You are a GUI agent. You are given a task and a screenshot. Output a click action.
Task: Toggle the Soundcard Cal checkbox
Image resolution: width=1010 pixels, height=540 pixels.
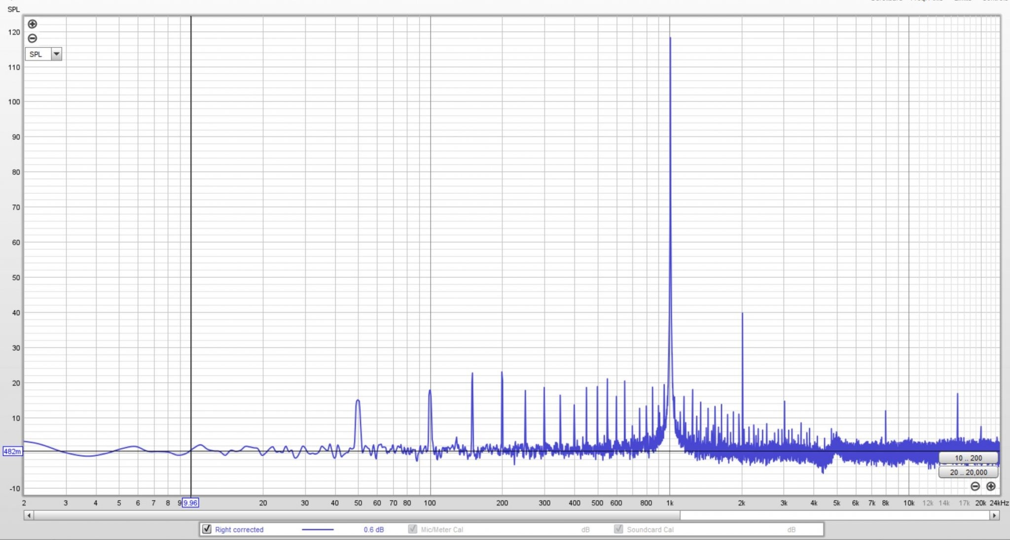(618, 529)
